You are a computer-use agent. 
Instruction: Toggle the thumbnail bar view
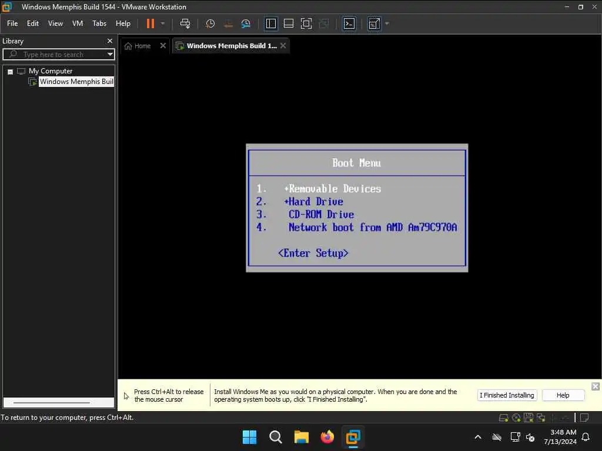click(288, 23)
